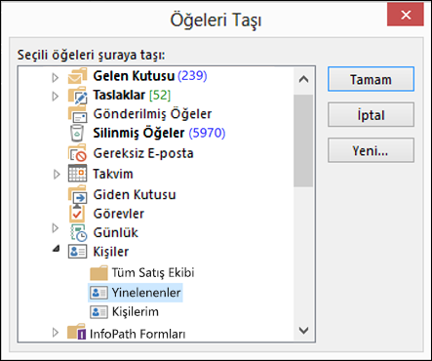This screenshot has width=432, height=361.
Task: Create a folder with the Yeni... button
Action: click(x=371, y=150)
